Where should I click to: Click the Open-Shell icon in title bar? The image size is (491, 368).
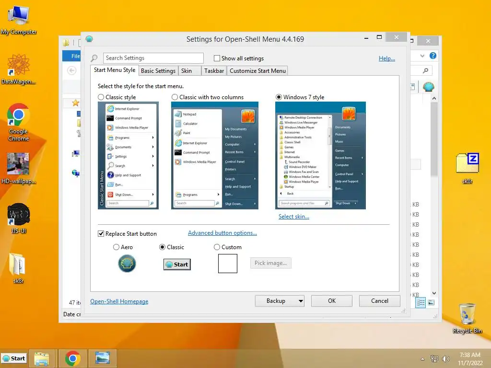click(89, 39)
